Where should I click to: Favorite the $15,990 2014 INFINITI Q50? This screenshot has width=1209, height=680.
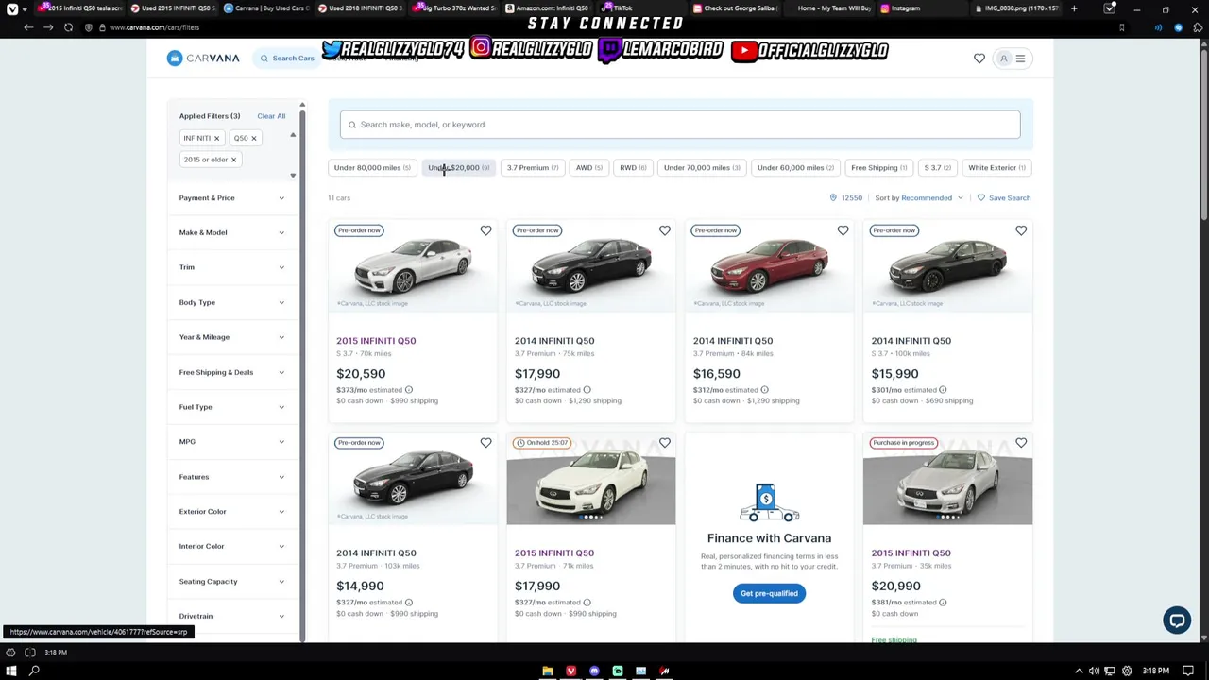(x=1021, y=230)
